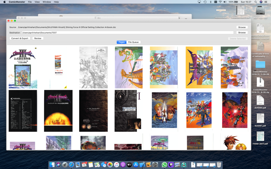The image size is (271, 169).
Task: Open Launchpad rocket icon in Dock
Action: 65,165
